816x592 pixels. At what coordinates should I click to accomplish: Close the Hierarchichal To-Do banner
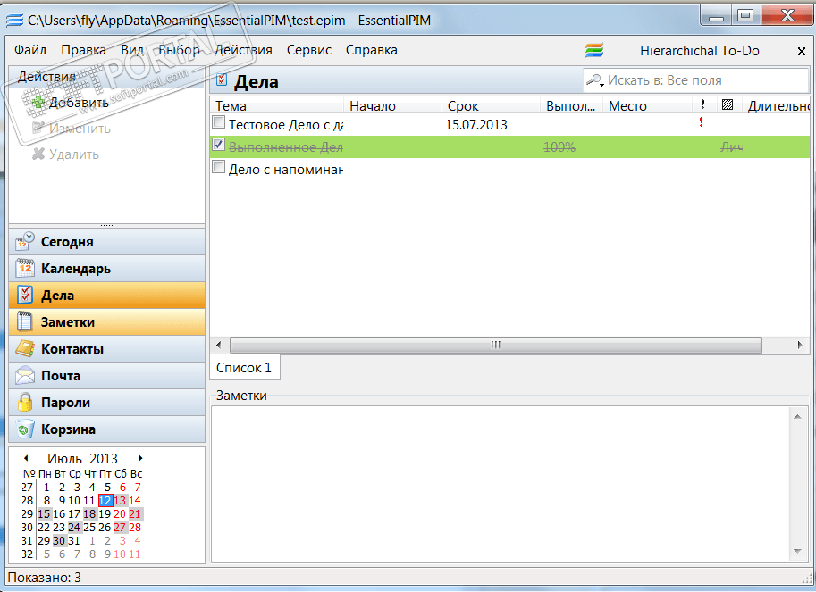802,51
